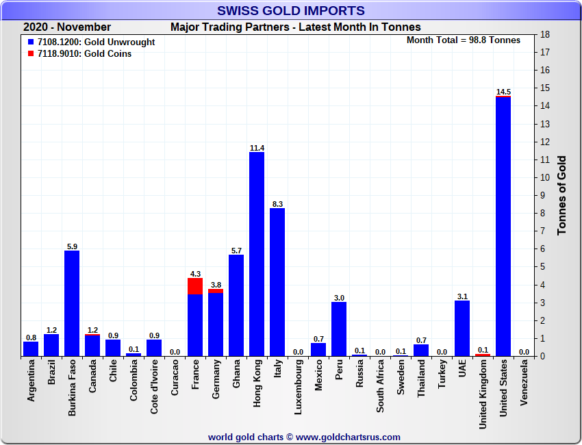The width and height of the screenshot is (582, 445).
Task: Click the Italy bar
Action: point(277,281)
